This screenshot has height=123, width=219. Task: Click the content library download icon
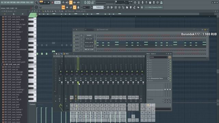click(161, 2)
